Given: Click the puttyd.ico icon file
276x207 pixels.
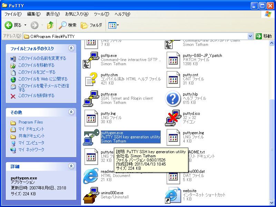Looking at the screenshot, I should pos(173,118).
